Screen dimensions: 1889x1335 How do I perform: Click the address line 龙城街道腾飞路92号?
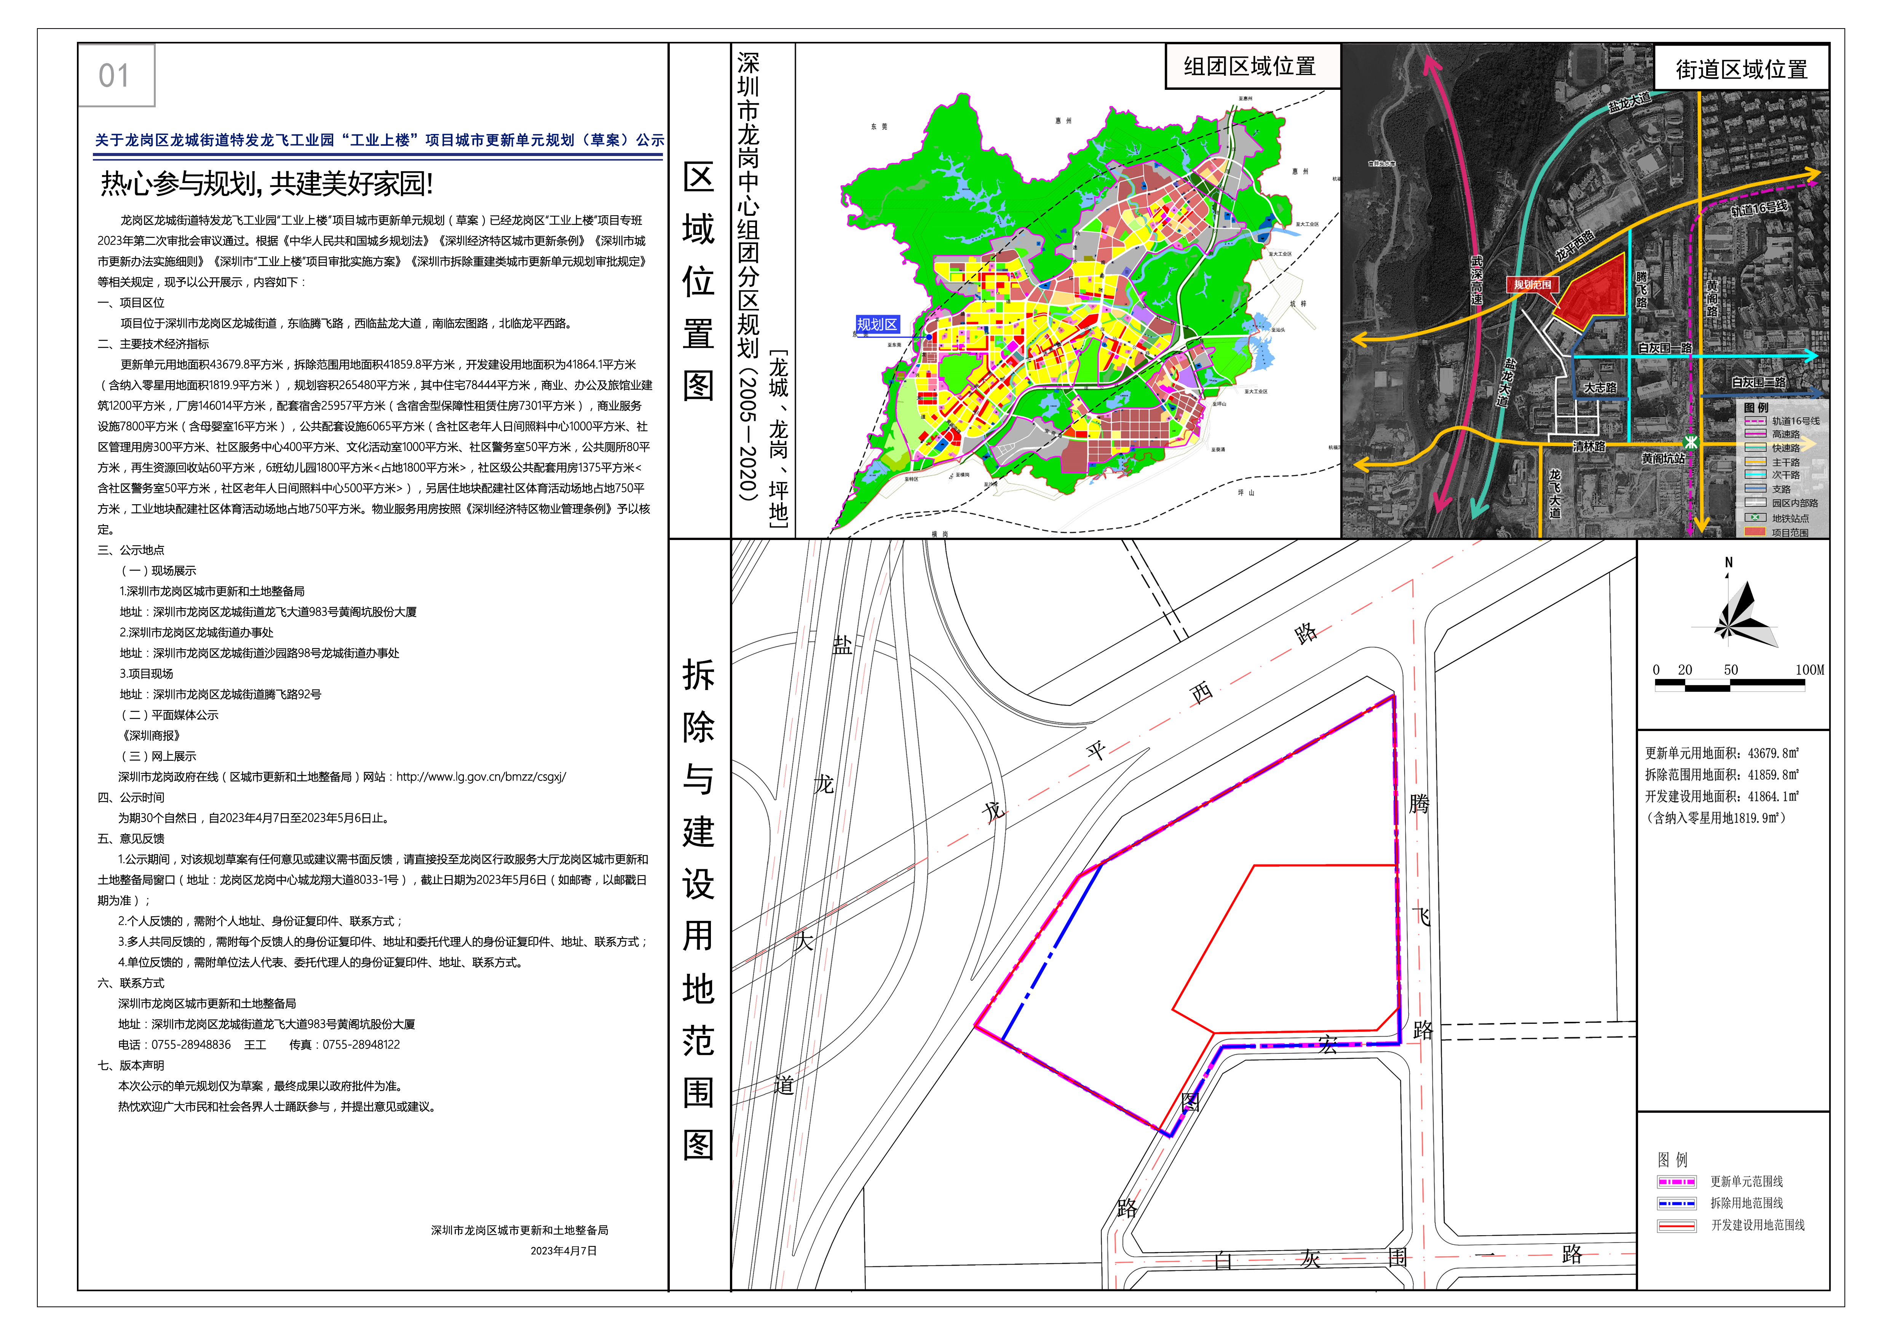coord(237,695)
